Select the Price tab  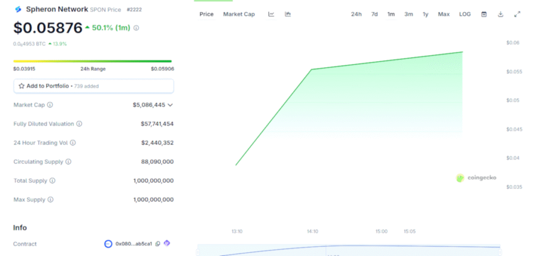[207, 14]
